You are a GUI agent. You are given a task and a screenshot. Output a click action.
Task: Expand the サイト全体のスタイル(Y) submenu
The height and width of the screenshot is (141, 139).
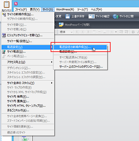27,83
